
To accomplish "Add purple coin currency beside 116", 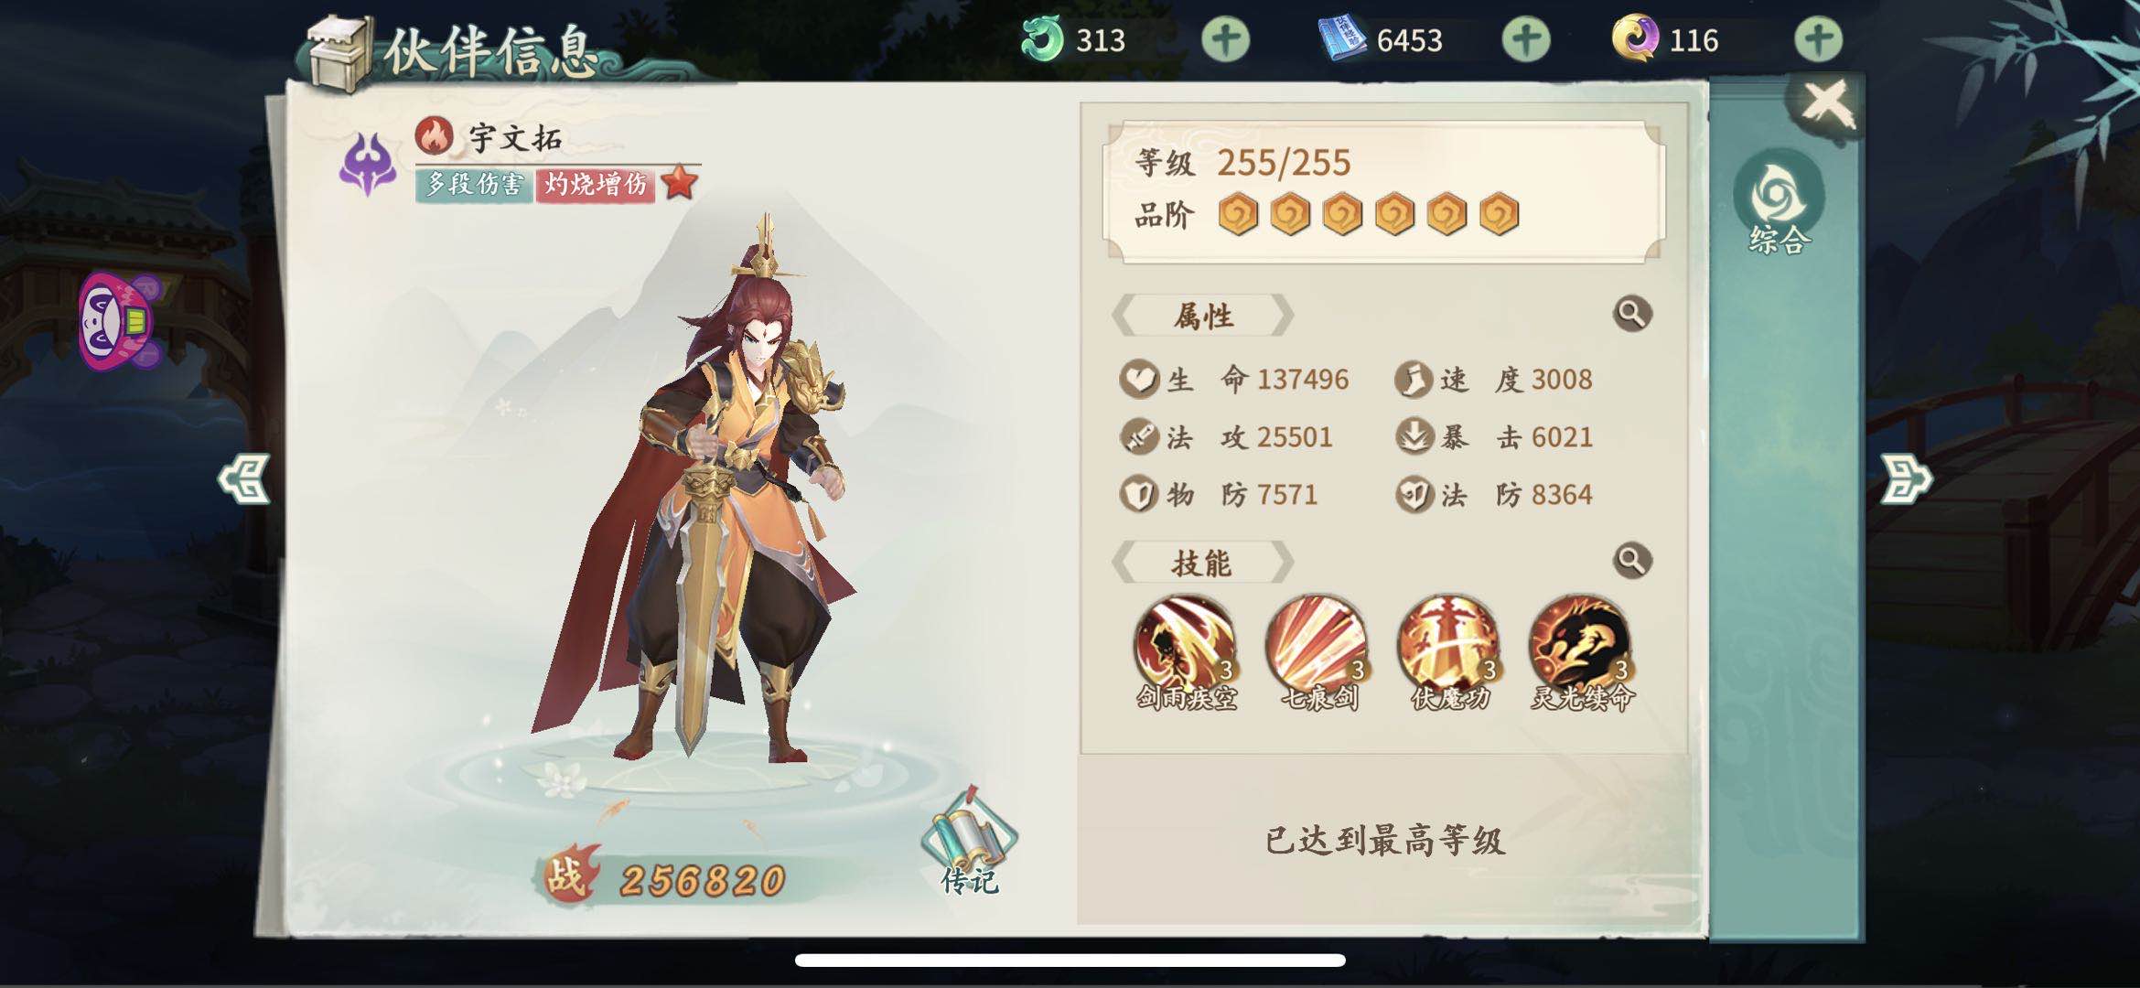I will click(x=1818, y=39).
